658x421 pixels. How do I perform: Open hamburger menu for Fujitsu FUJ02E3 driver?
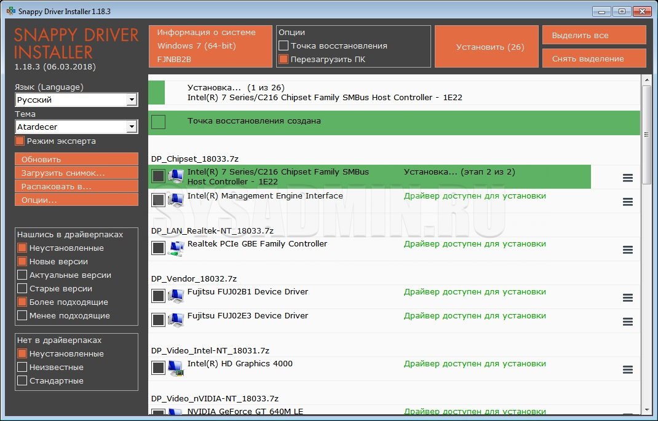pos(627,321)
